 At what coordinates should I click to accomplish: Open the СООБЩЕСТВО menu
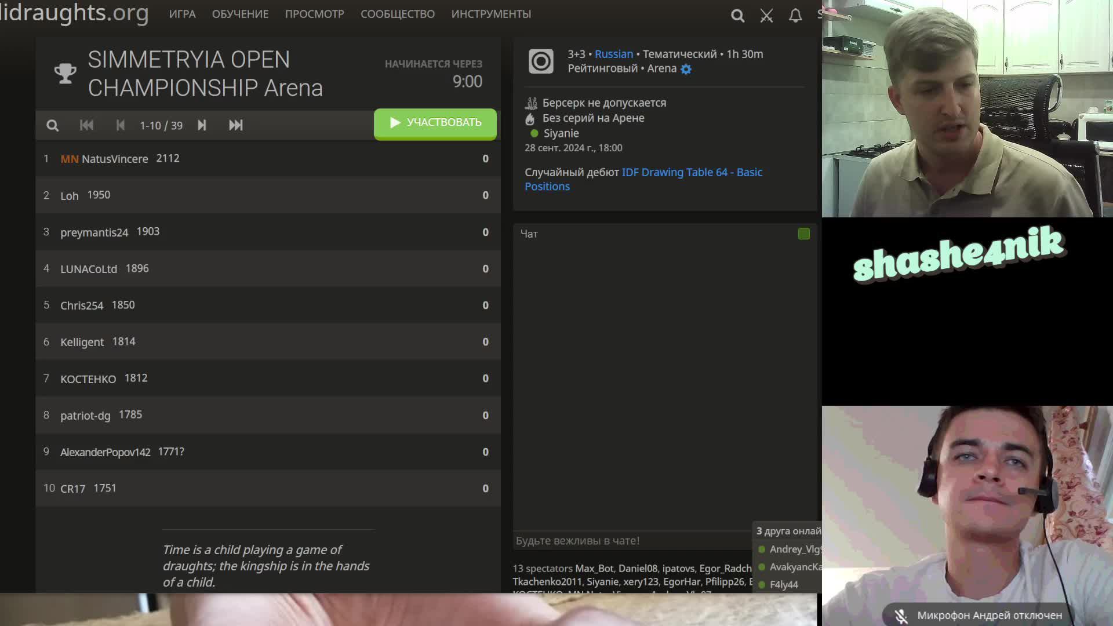[397, 14]
